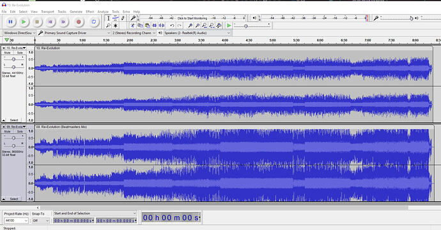Start recording with the red Record button
This screenshot has height=230, width=441.
pos(79,22)
